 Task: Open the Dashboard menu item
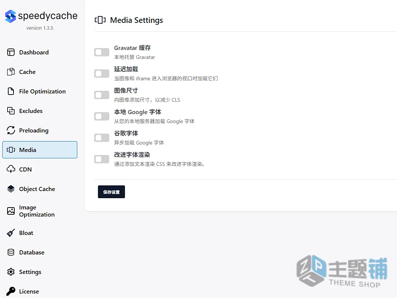[x=34, y=52]
